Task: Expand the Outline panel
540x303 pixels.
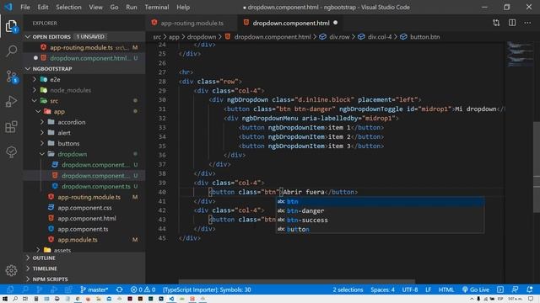Action: [84, 258]
